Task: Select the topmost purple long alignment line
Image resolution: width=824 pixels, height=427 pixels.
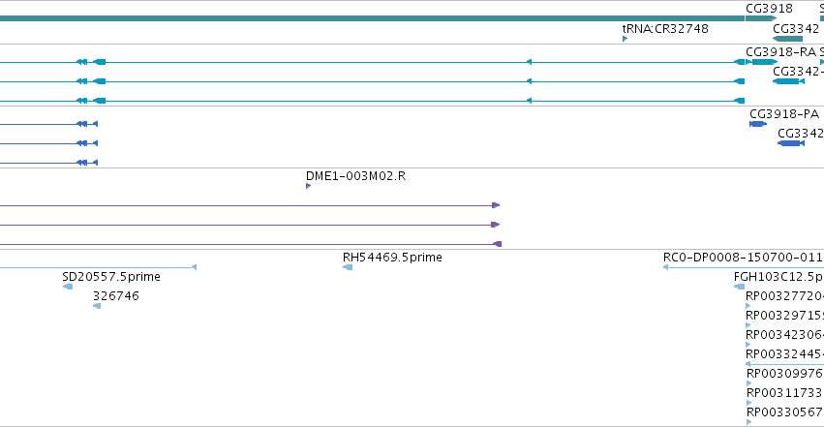Action: click(250, 205)
